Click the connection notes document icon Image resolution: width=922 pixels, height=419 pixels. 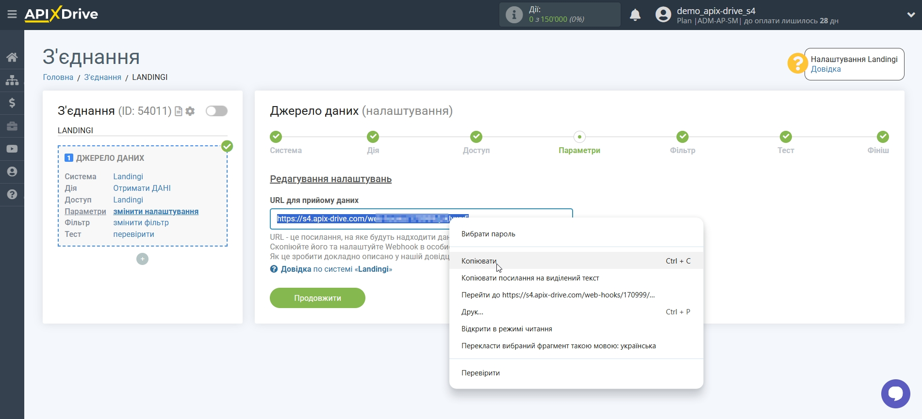[x=179, y=111]
